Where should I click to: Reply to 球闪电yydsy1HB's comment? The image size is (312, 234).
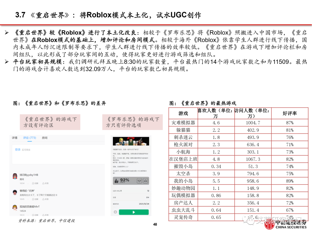pos(35,183)
